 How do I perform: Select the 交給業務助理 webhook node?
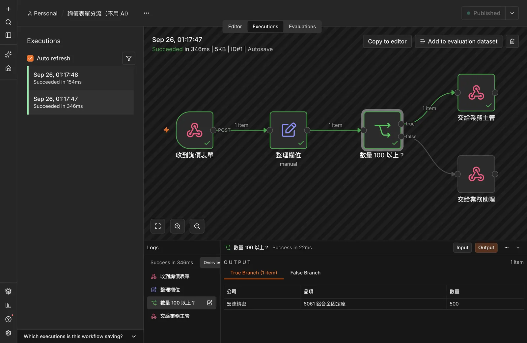pos(476,174)
